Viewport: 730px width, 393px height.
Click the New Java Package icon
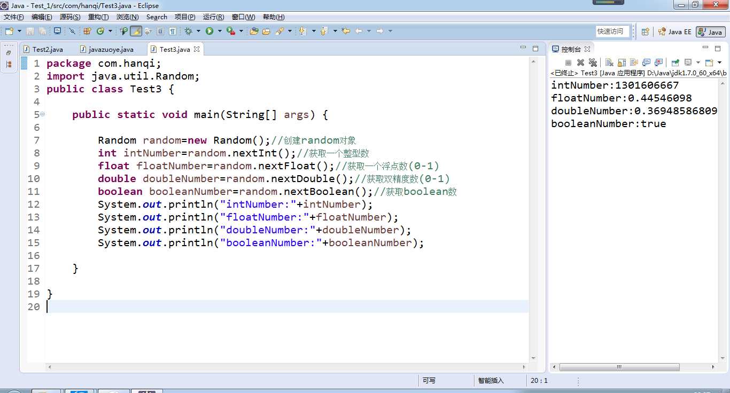87,31
